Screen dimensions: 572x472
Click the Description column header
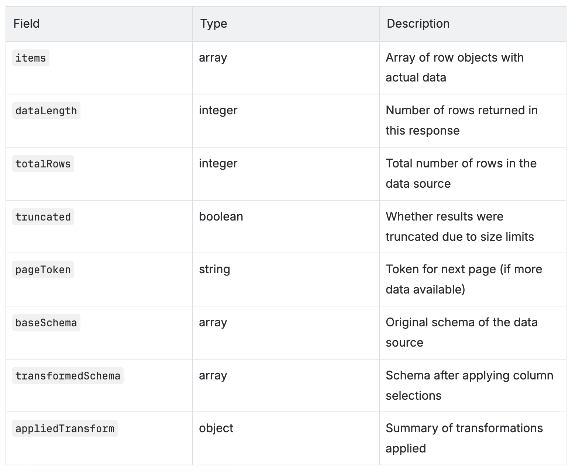(418, 24)
